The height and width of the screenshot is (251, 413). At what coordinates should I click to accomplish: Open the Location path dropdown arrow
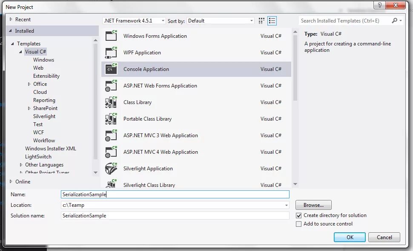pos(286,205)
